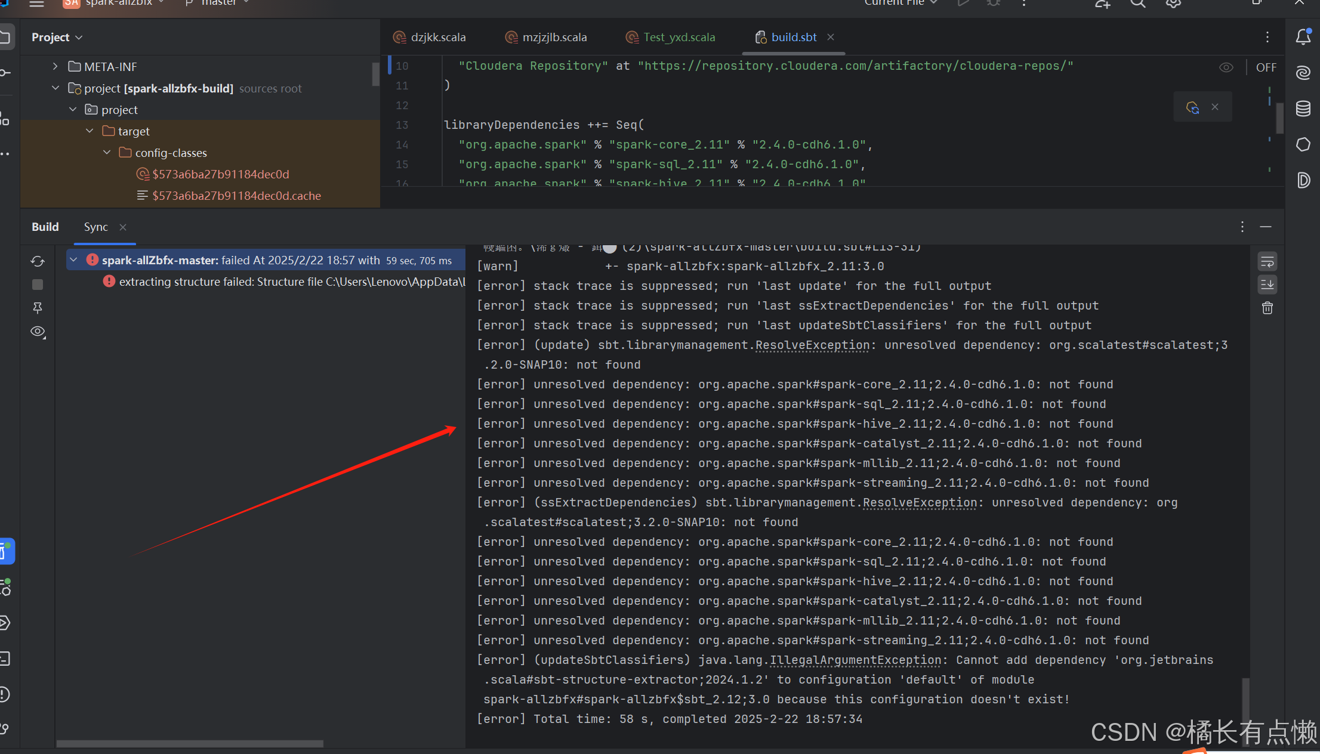Open the Database tool window icon
The image size is (1320, 754).
click(1303, 109)
